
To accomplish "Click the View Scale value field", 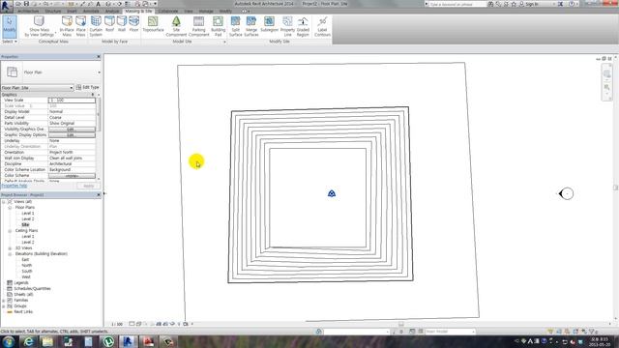I will coord(72,101).
